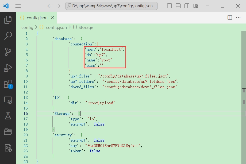Image resolution: width=246 pixels, height=164 pixels.
Task: Maximize the VS Code window
Action: 222,6
